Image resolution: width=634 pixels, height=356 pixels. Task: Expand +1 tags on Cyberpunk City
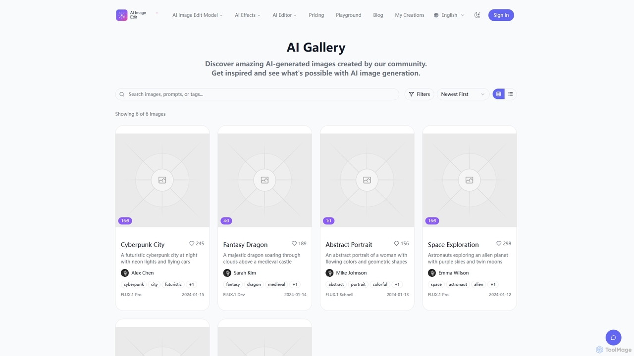point(192,284)
